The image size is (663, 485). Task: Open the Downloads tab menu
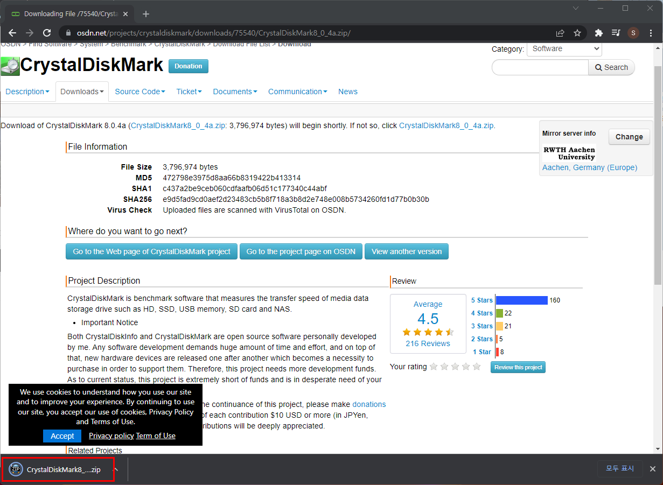tap(82, 92)
